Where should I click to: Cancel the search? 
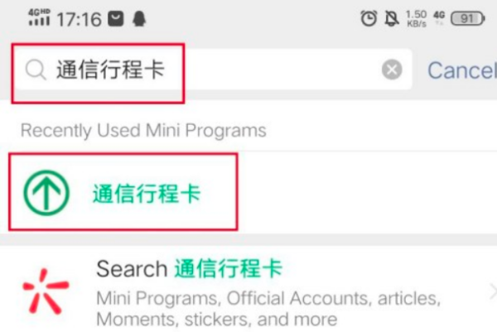pyautogui.click(x=462, y=70)
